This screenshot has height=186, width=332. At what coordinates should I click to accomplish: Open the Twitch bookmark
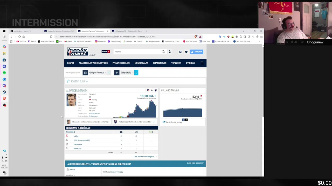(x=32, y=41)
